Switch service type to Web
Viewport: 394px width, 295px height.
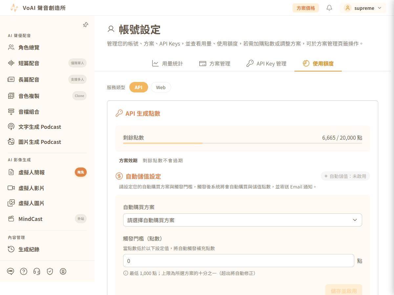(x=161, y=88)
